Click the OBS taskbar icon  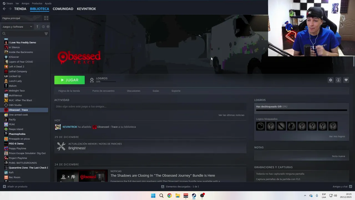click(x=202, y=196)
